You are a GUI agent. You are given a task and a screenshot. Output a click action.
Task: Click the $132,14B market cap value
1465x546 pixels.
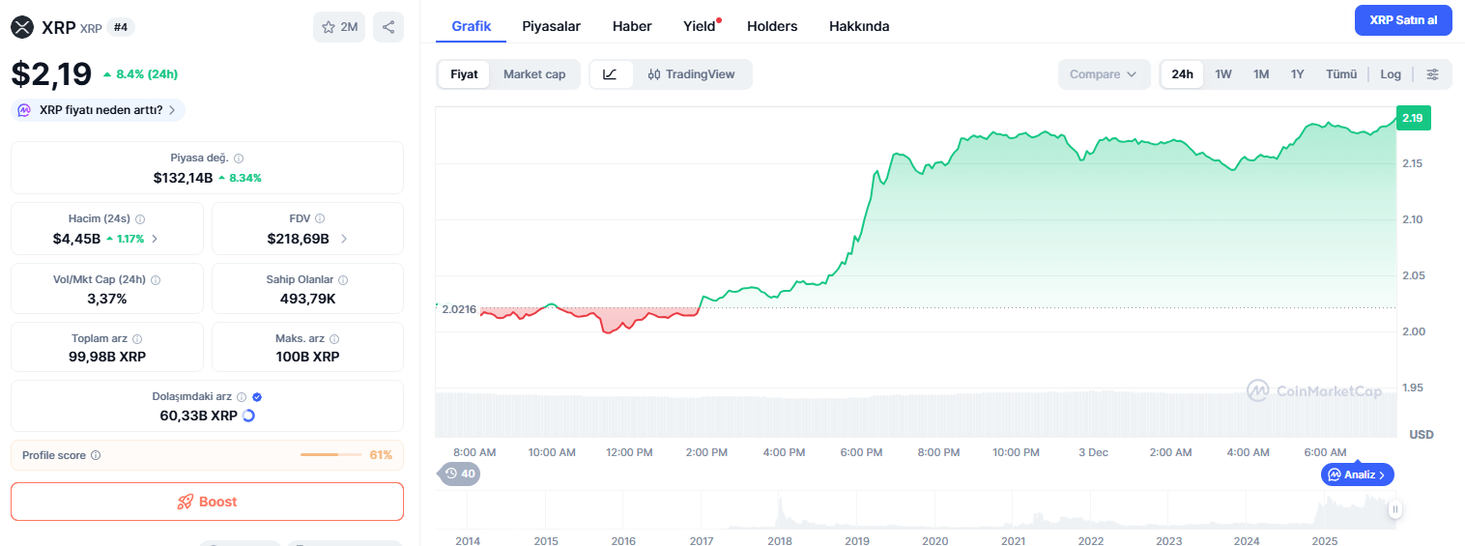(183, 178)
